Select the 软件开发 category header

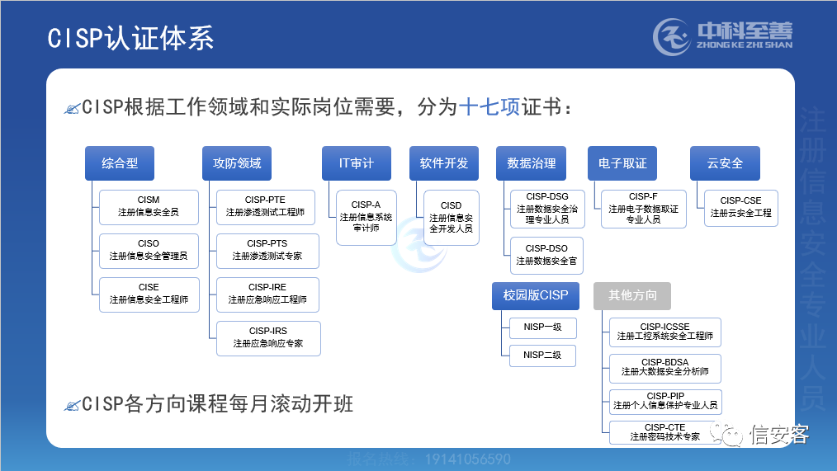(x=444, y=163)
